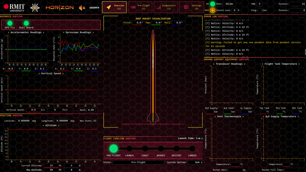Switch to the Settings (4) tab

pos(192,7)
